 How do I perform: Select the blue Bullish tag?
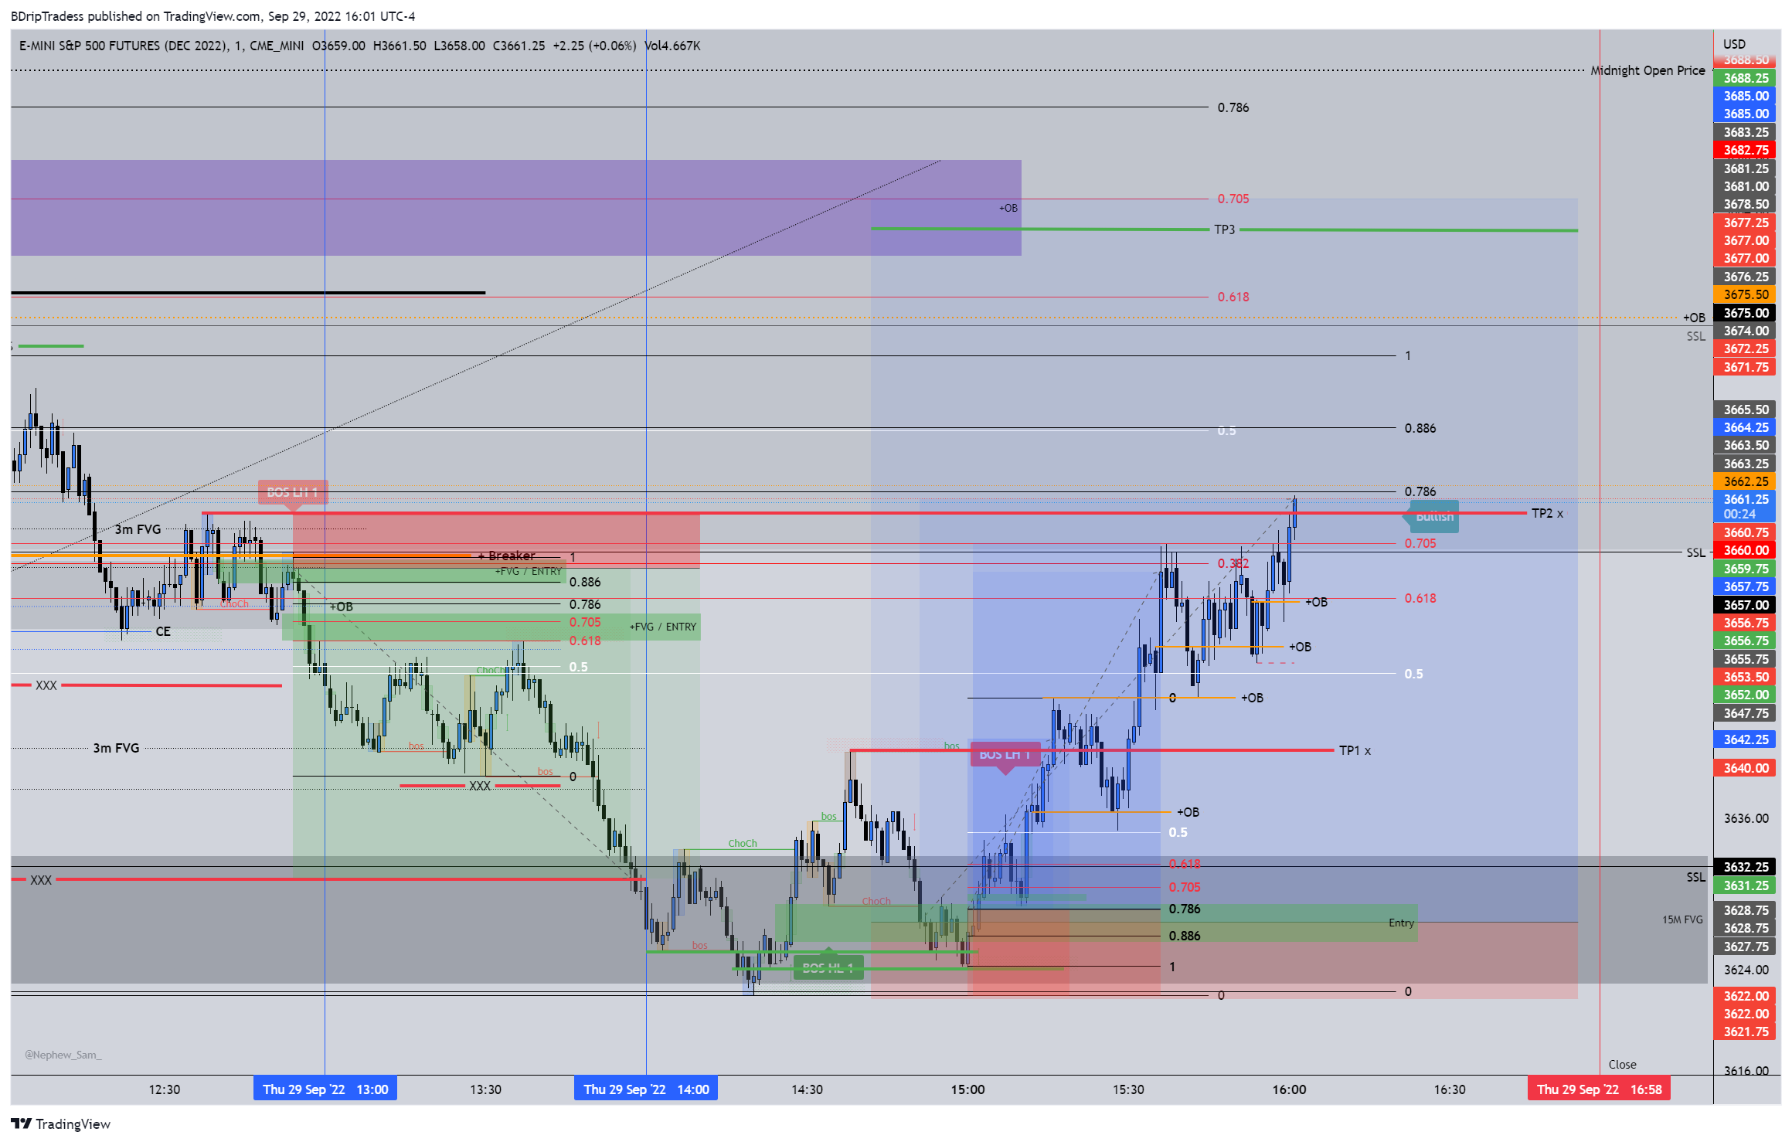1434,516
